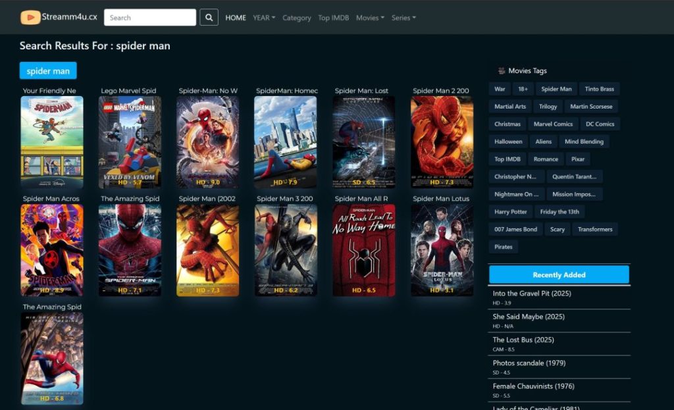Select the Romance tag
The width and height of the screenshot is (674, 410).
tap(546, 159)
